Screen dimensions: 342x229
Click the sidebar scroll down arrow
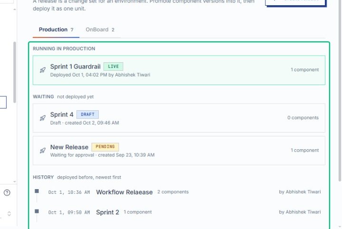point(15,181)
